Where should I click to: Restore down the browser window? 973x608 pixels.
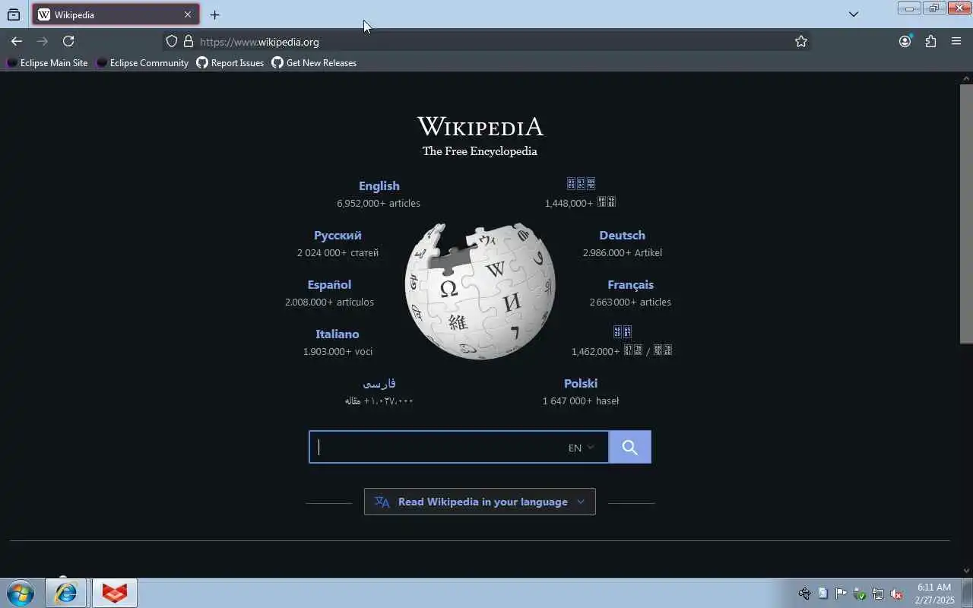933,8
